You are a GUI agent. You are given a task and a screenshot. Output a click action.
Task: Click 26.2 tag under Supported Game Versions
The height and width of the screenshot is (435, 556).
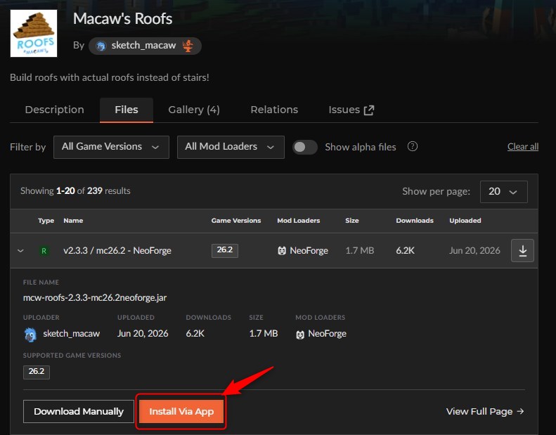(x=37, y=372)
